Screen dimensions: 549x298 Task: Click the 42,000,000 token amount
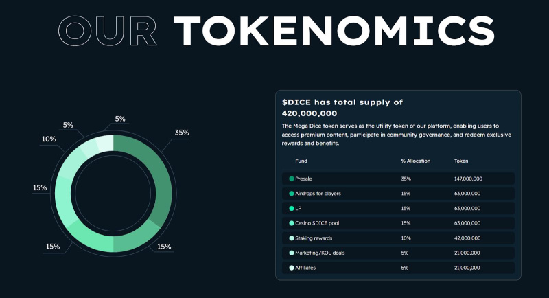point(467,238)
